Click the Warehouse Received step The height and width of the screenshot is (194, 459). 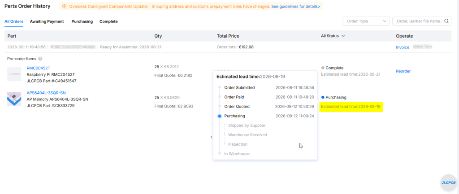pos(247,135)
